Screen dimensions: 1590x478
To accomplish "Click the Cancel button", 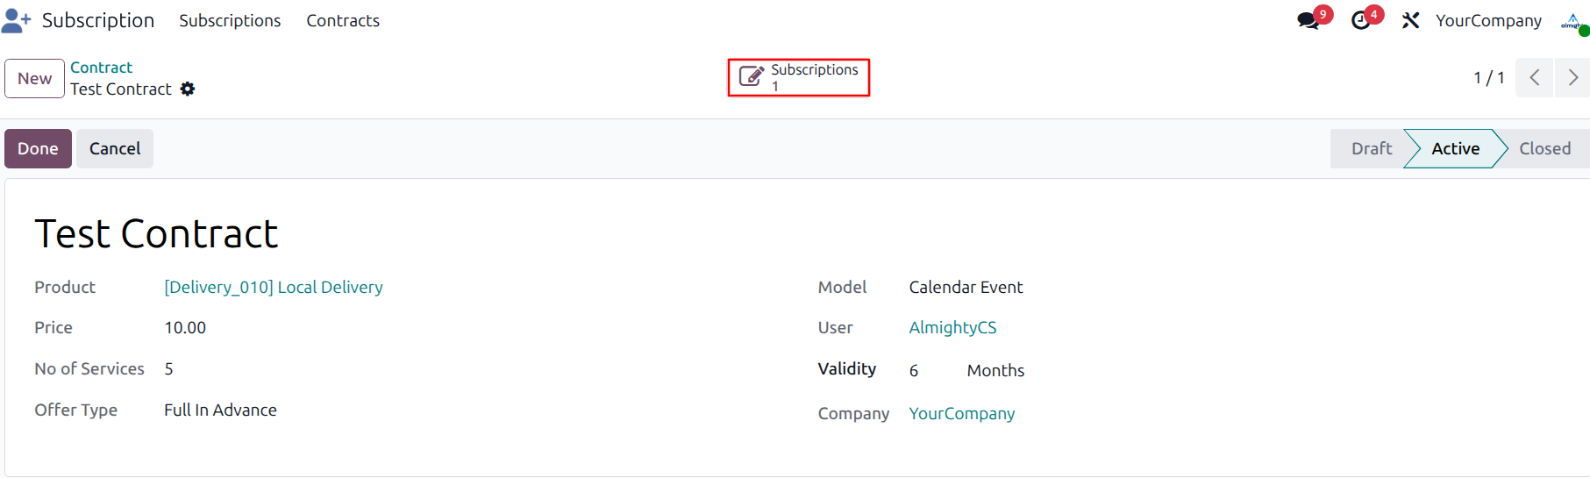I will [x=115, y=148].
